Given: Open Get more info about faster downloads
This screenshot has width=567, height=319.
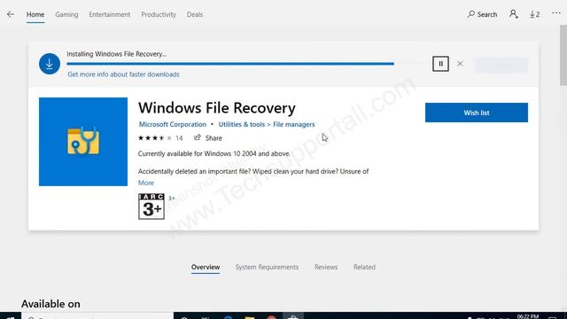Looking at the screenshot, I should (x=123, y=74).
